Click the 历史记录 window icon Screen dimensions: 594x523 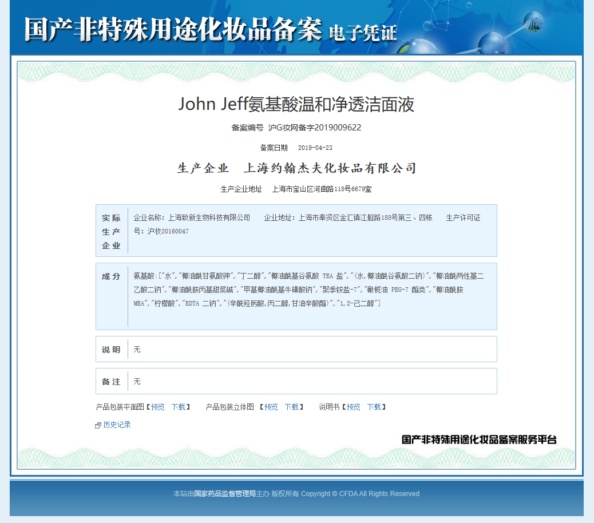98,425
